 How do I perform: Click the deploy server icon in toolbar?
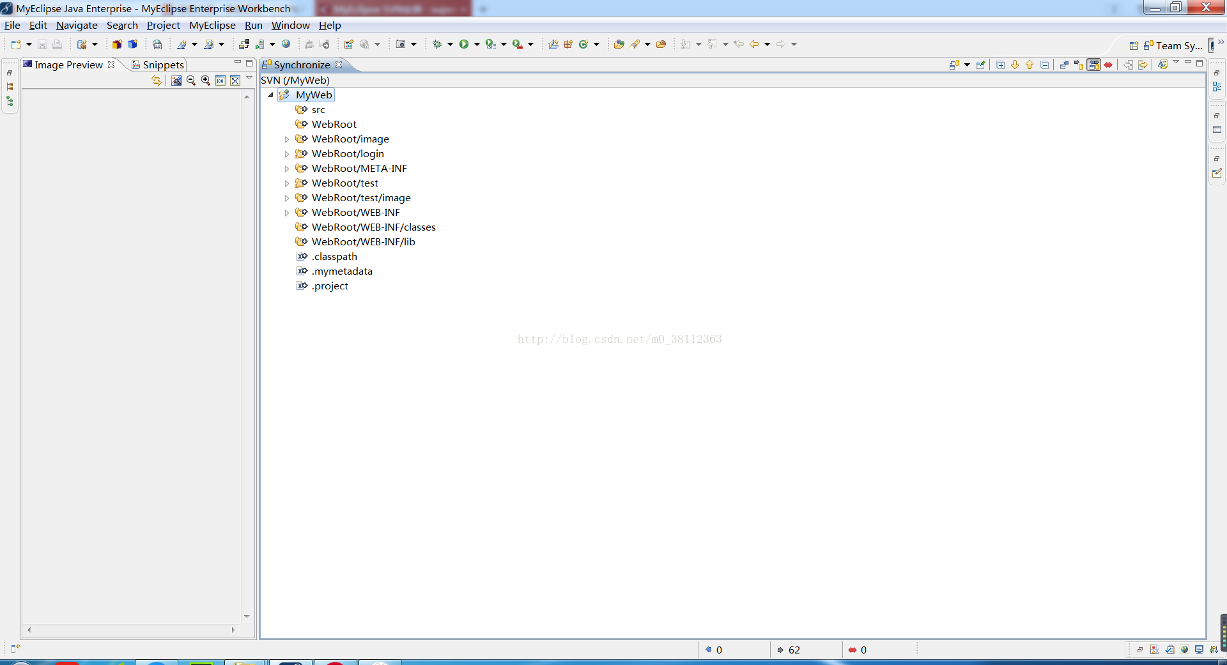click(x=244, y=44)
